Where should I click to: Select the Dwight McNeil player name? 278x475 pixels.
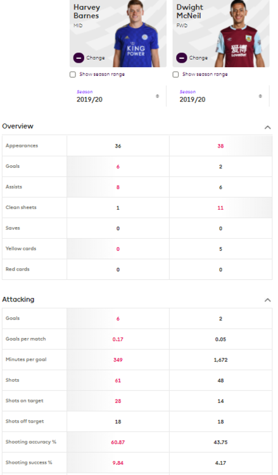click(190, 11)
